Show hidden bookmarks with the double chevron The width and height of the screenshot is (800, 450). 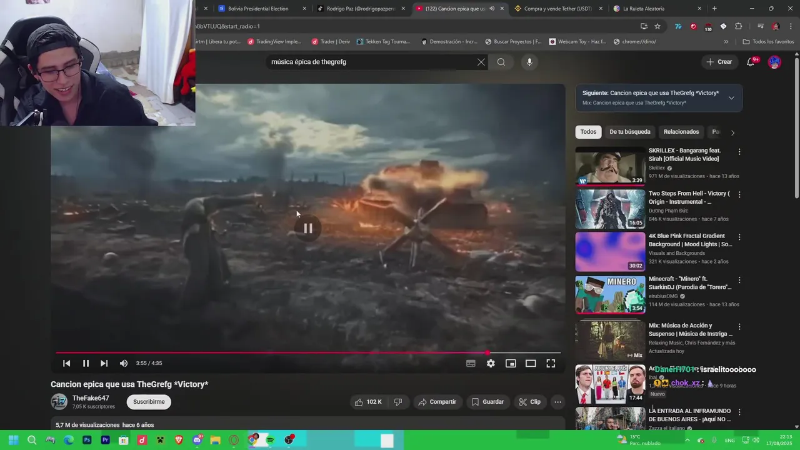(x=726, y=42)
